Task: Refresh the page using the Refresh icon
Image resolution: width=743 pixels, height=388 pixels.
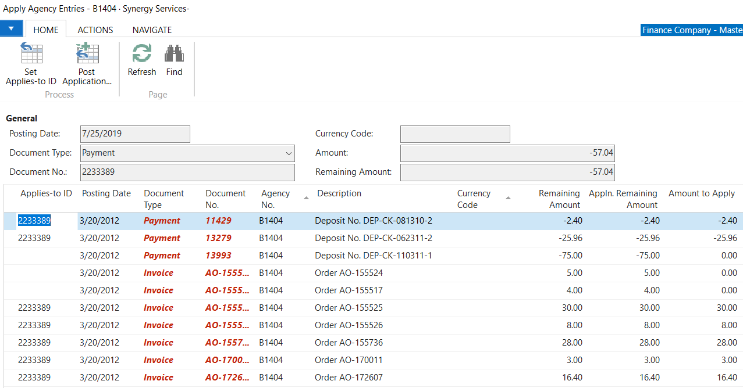Action: coord(141,53)
